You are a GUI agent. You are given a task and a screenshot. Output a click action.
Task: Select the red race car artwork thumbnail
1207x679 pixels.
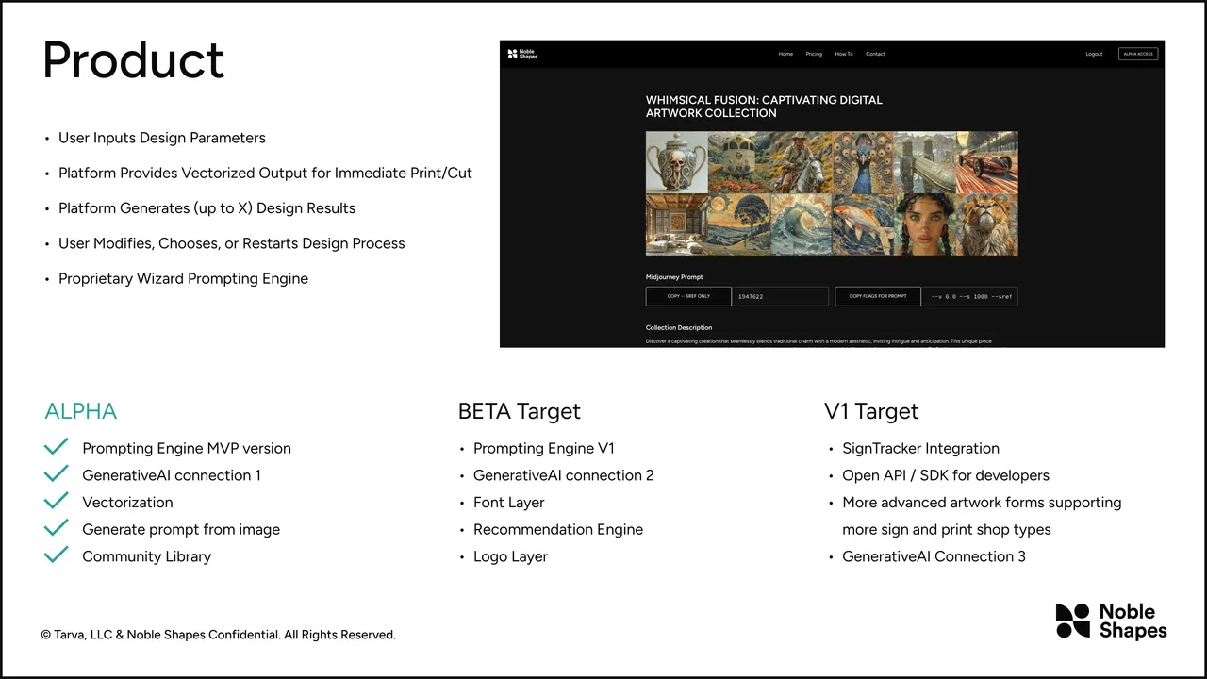[x=987, y=162]
